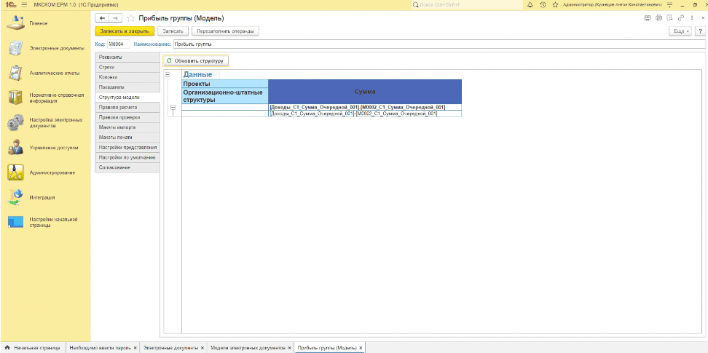Image resolution: width=708 pixels, height=353 pixels.
Task: Collapse the row group with Доходы formula
Action: pyautogui.click(x=173, y=108)
